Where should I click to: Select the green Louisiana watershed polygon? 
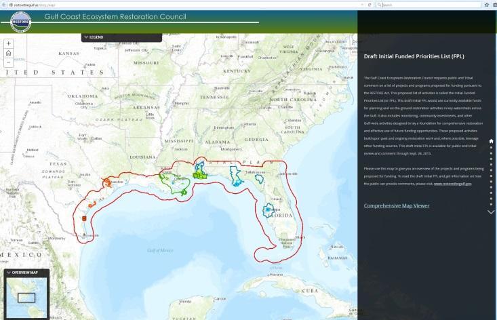pos(175,183)
